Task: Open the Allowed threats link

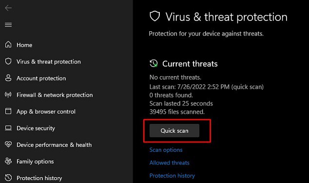Action: pos(170,163)
